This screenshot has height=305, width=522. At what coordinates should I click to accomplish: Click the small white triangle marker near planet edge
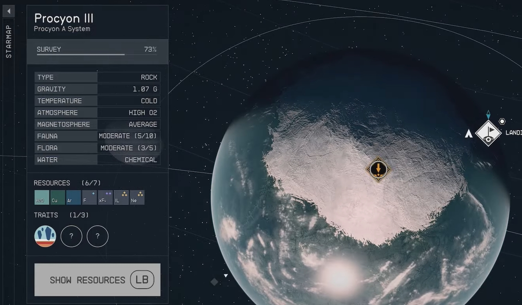[x=226, y=276]
